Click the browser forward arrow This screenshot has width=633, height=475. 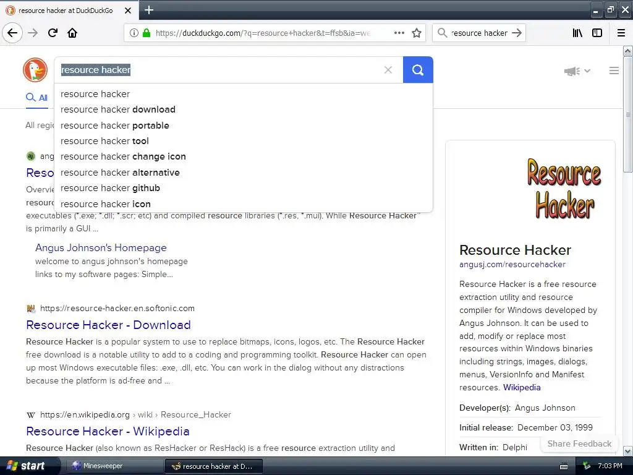33,33
